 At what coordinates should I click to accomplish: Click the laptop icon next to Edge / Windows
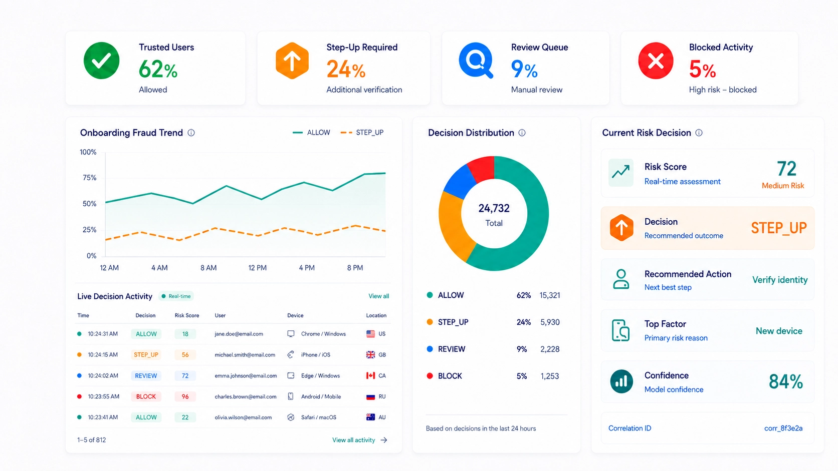291,375
